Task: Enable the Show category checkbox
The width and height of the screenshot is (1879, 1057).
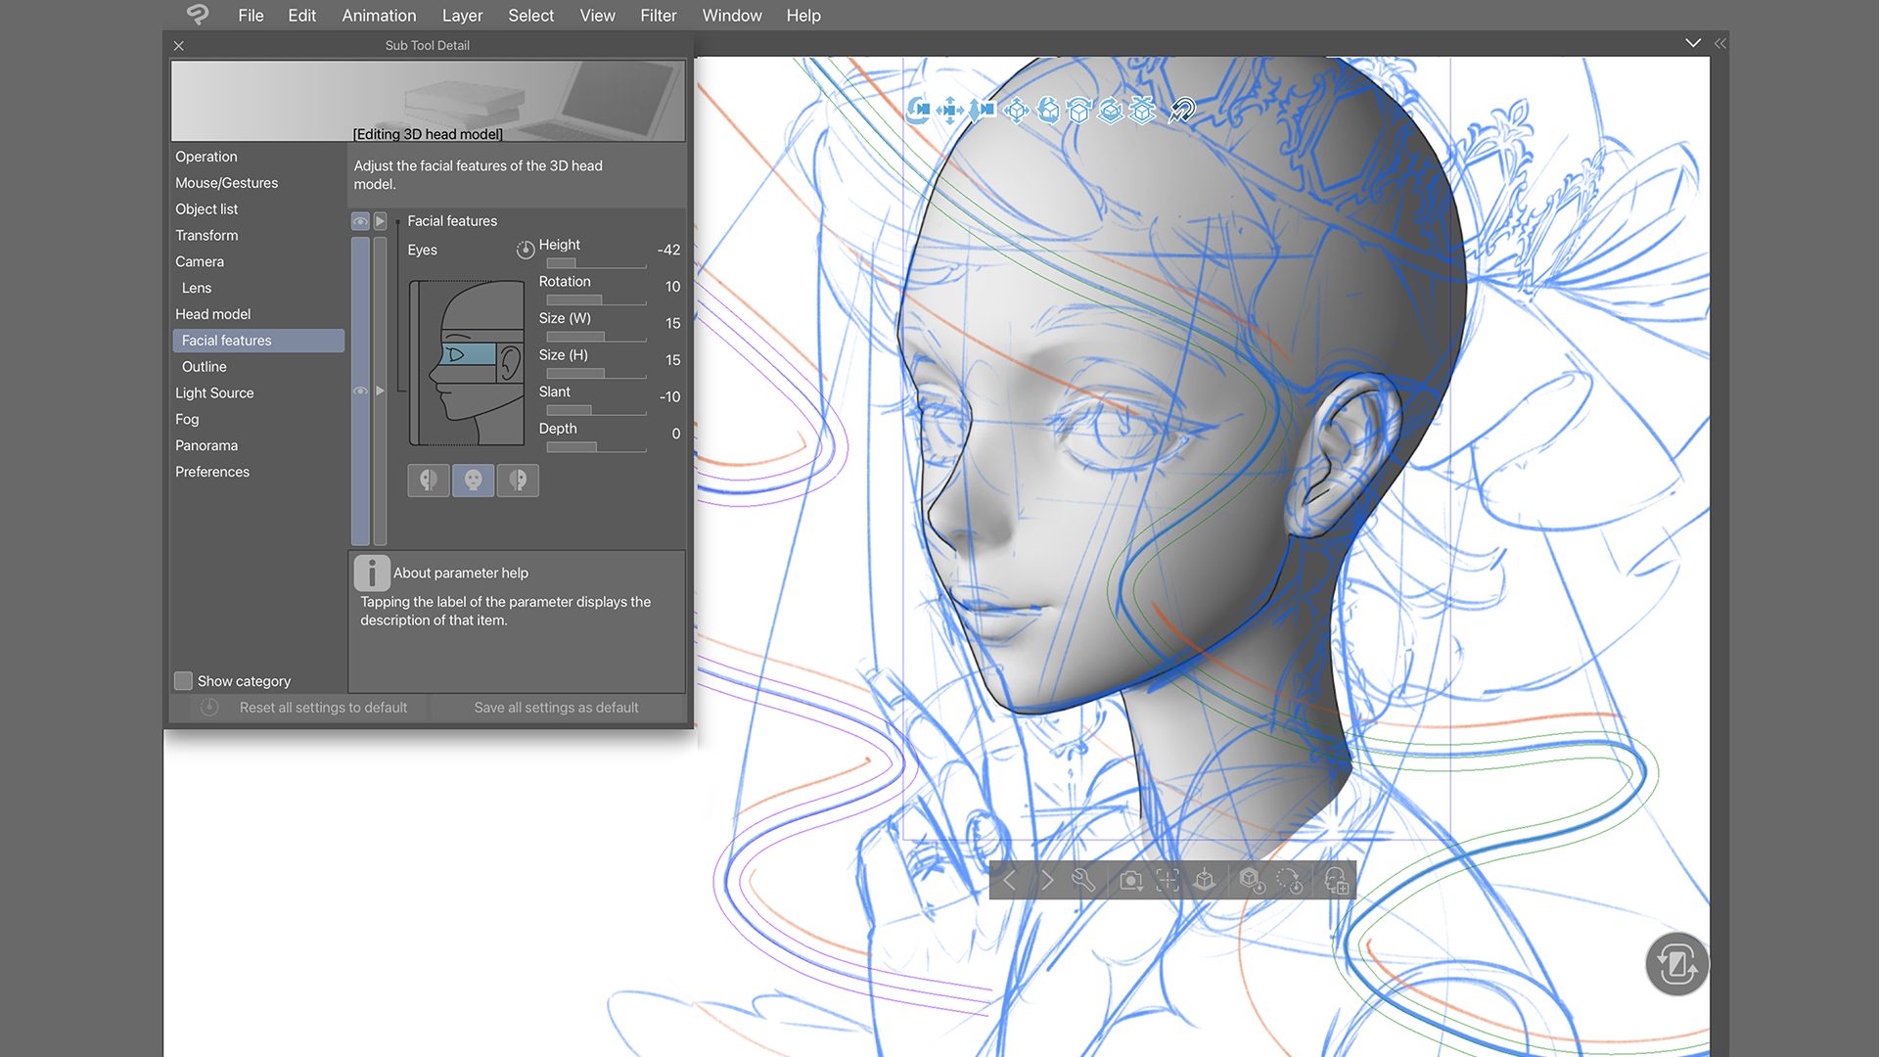Action: [183, 680]
